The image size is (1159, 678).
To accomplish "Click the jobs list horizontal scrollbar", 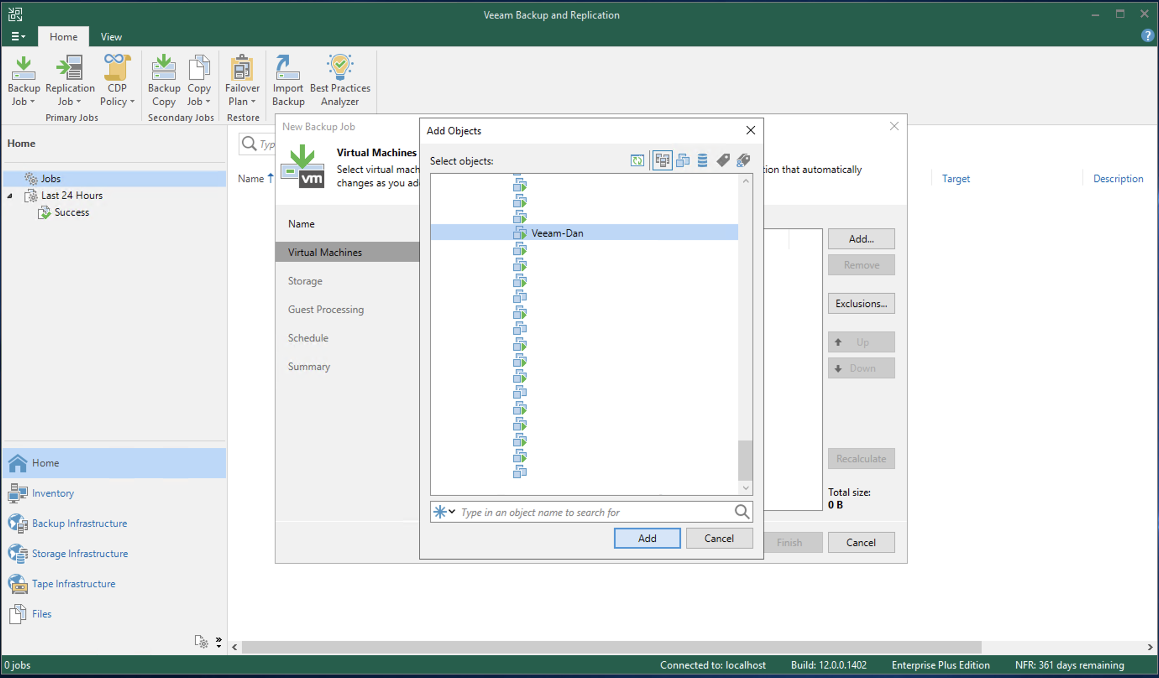I will (x=612, y=647).
